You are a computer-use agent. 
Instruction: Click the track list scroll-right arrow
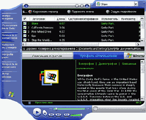(x=138, y=45)
